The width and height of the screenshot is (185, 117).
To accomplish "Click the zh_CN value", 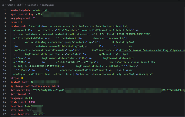I will click(x=28, y=98).
